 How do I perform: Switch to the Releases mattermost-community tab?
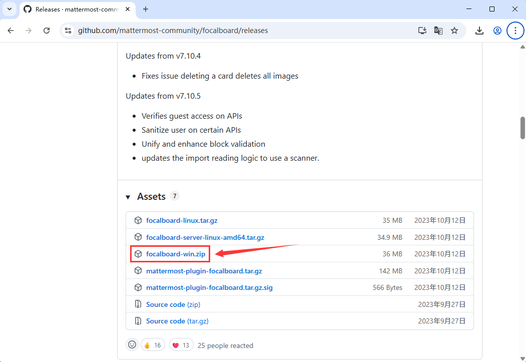coord(77,10)
